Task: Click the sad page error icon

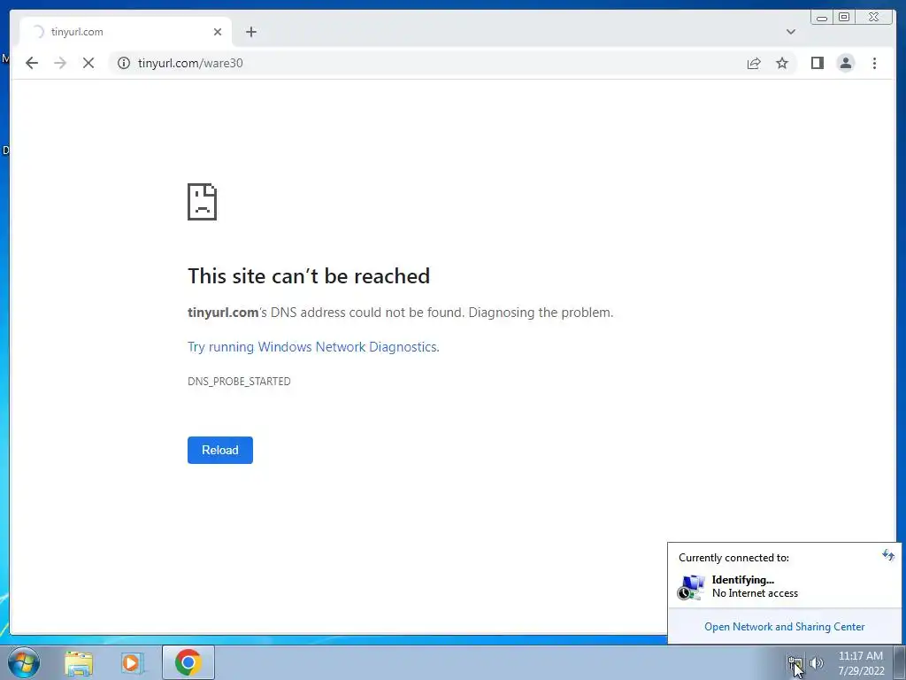Action: 203,202
